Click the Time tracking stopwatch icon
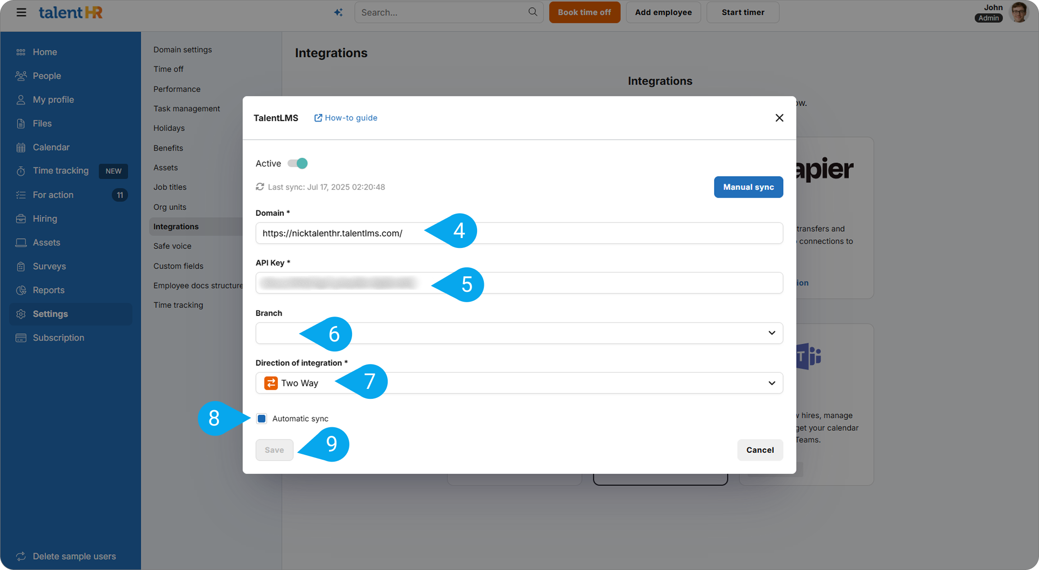 pyautogui.click(x=21, y=171)
